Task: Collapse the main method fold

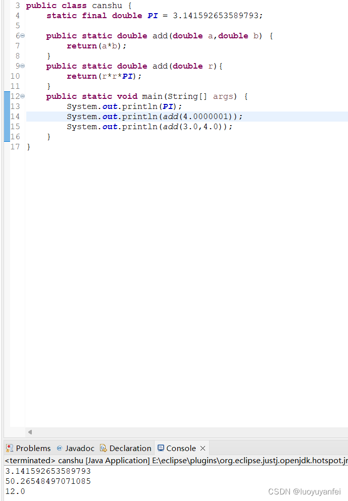Action: pos(22,96)
